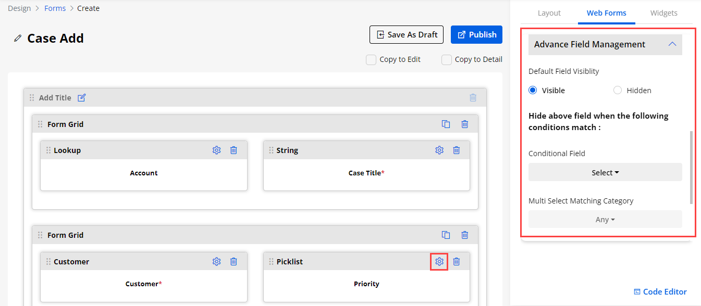Click the pencil icon beside Case Add
This screenshot has height=306, width=701.
click(18, 38)
